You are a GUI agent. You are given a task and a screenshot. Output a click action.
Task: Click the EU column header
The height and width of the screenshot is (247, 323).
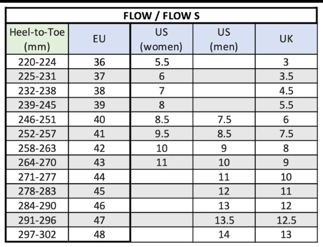(x=99, y=39)
